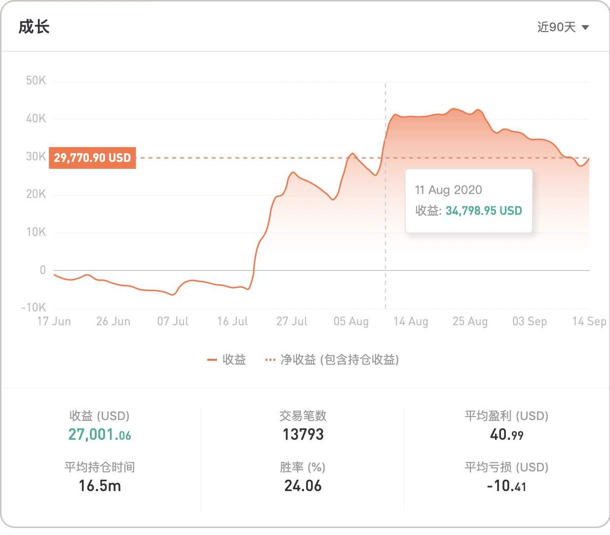Click the 平均亏损 (USD) -10.41 value
Image resolution: width=610 pixels, height=535 pixels.
click(x=506, y=486)
